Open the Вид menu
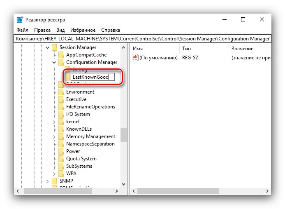 60,30
